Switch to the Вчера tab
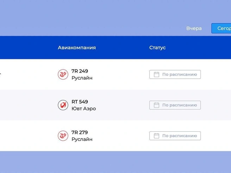 pos(194,28)
